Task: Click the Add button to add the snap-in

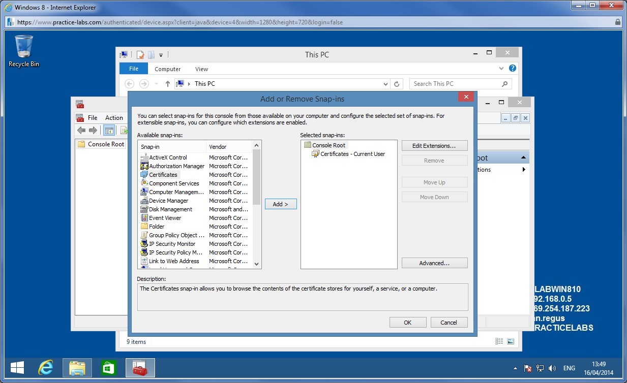Action: pyautogui.click(x=280, y=204)
